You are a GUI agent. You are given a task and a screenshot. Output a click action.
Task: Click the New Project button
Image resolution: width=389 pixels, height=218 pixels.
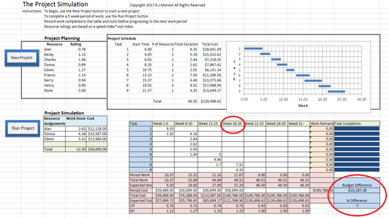[22, 58]
